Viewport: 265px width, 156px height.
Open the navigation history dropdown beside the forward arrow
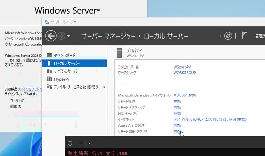[68, 36]
